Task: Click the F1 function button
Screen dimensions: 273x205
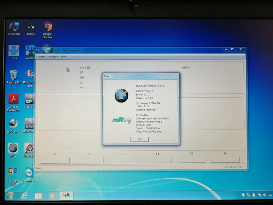Action: point(55,155)
